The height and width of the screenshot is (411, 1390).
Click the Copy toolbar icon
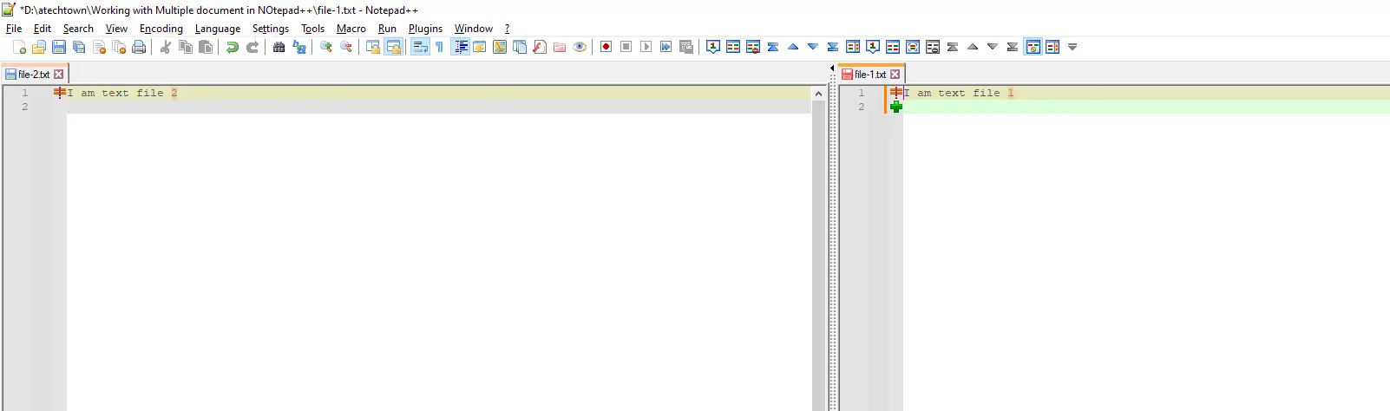pos(185,47)
